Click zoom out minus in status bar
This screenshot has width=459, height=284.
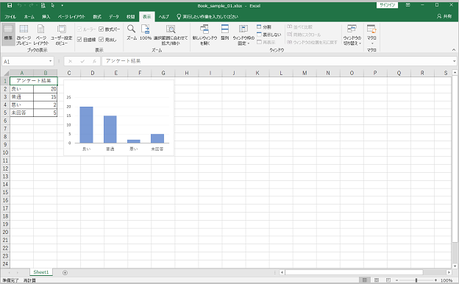click(397, 280)
